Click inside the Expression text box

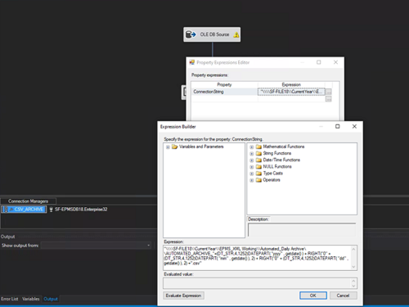click(257, 258)
